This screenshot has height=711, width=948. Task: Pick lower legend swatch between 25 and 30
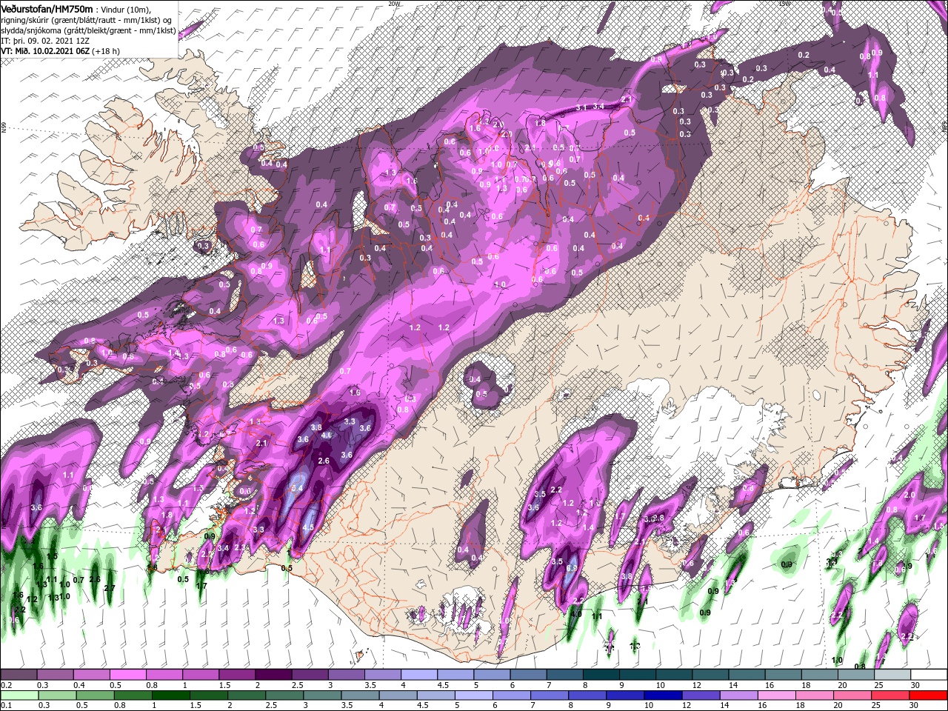(x=891, y=695)
